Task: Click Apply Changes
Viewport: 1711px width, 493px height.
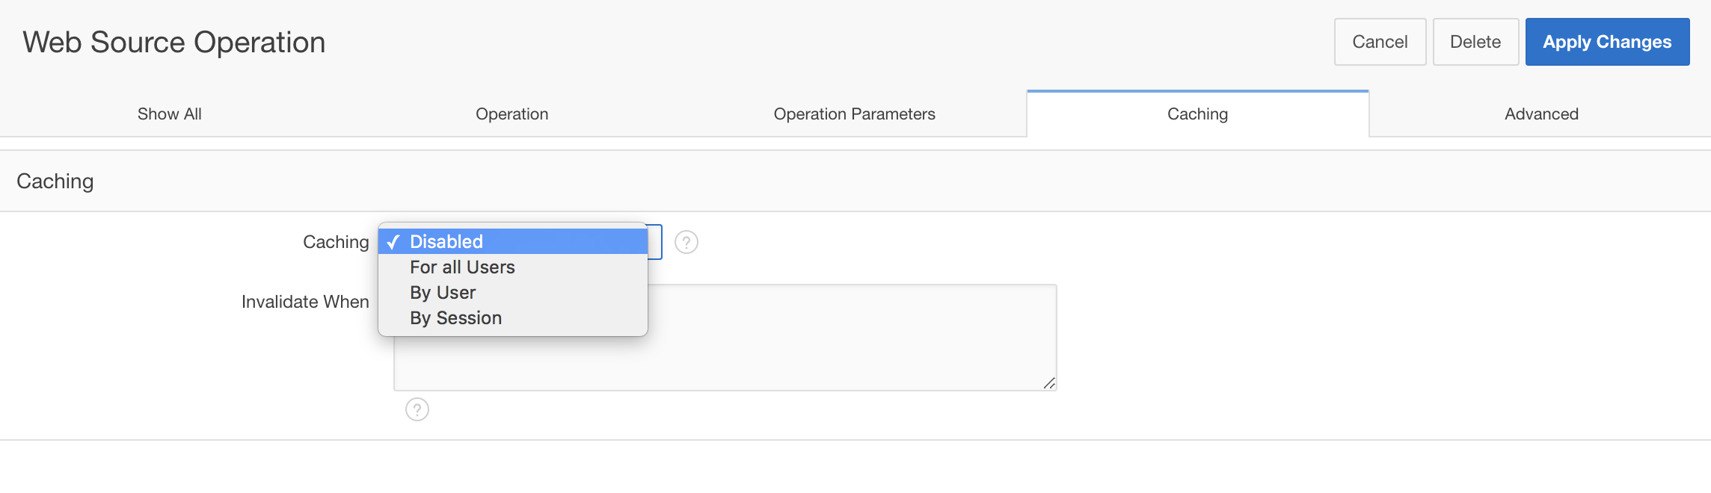Action: coord(1607,42)
